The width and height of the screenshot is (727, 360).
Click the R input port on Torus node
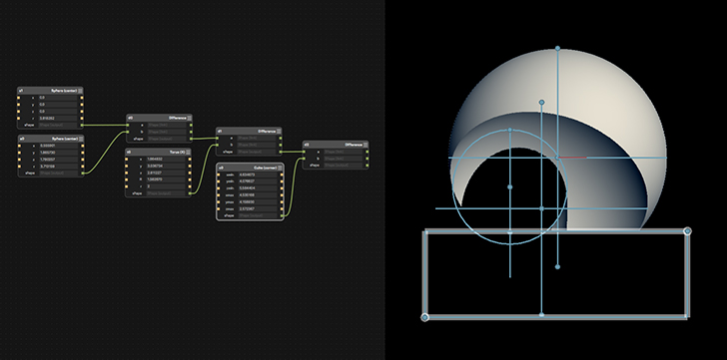pyautogui.click(x=126, y=180)
